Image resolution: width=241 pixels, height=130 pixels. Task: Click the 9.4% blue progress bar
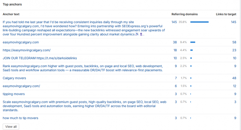pyautogui.click(x=193, y=42)
